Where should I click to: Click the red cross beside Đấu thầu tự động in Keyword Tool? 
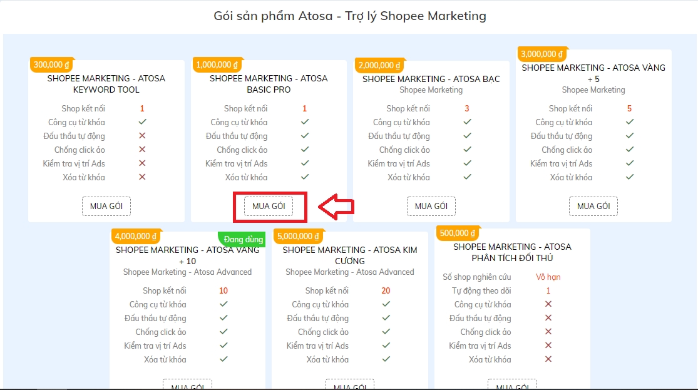click(142, 136)
